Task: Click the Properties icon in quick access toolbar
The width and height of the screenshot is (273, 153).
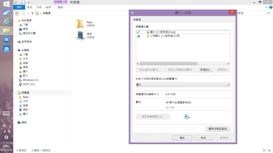Action: (x=21, y=3)
